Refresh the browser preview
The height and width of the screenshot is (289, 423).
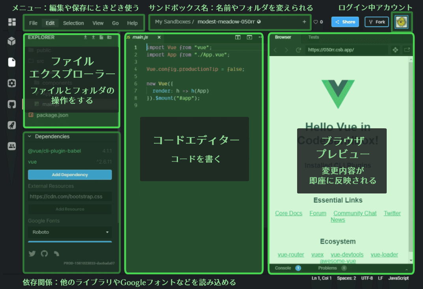click(299, 50)
